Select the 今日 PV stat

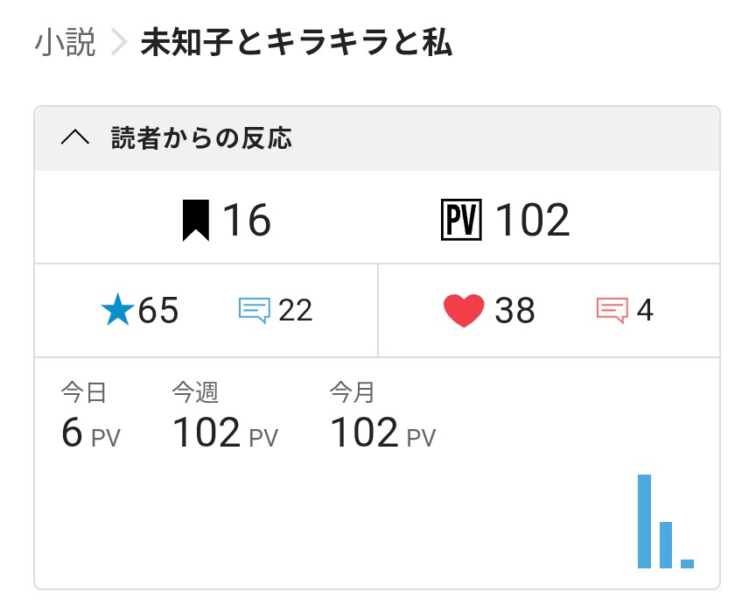click(x=89, y=418)
